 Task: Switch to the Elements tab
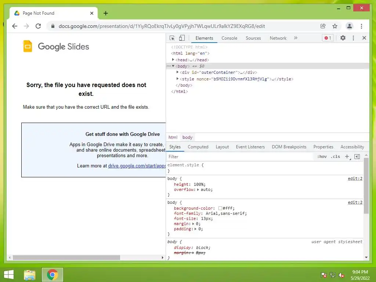pos(204,38)
